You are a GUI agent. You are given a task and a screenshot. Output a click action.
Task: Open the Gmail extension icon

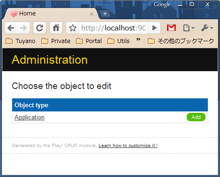[171, 28]
